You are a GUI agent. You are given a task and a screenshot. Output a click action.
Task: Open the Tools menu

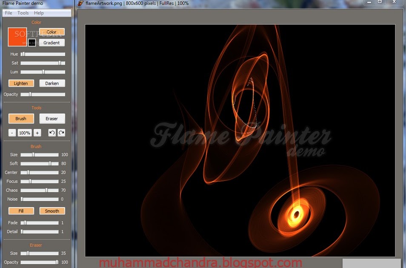[23, 13]
